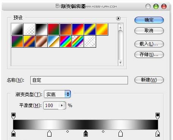This screenshot has height=140, width=173.
Task: Click the 确定 confirm button
Action: point(149,20)
